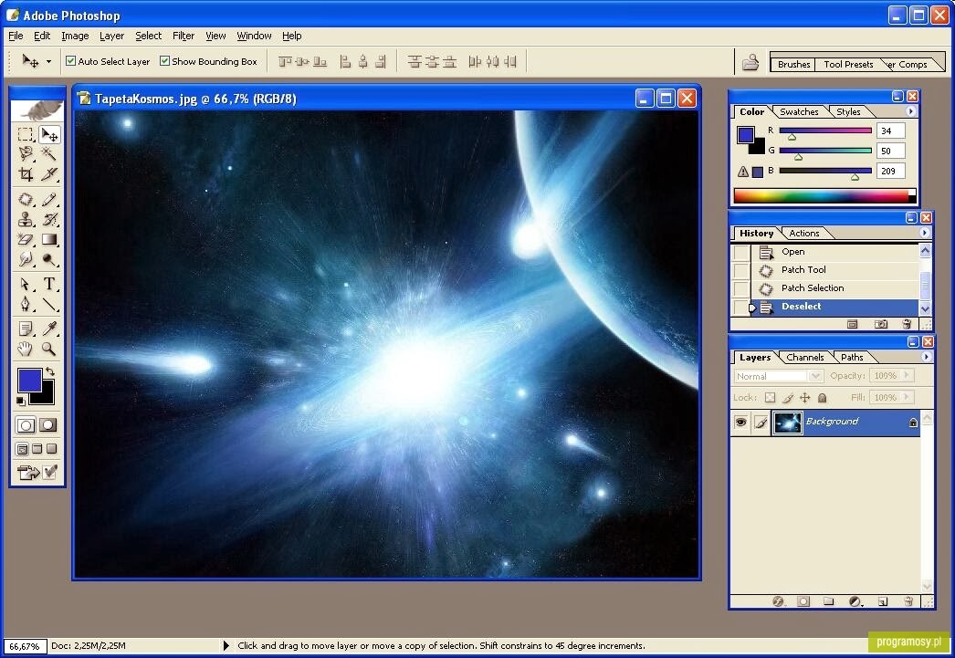Select the Eyedropper tool
This screenshot has width=955, height=658.
pyautogui.click(x=49, y=329)
